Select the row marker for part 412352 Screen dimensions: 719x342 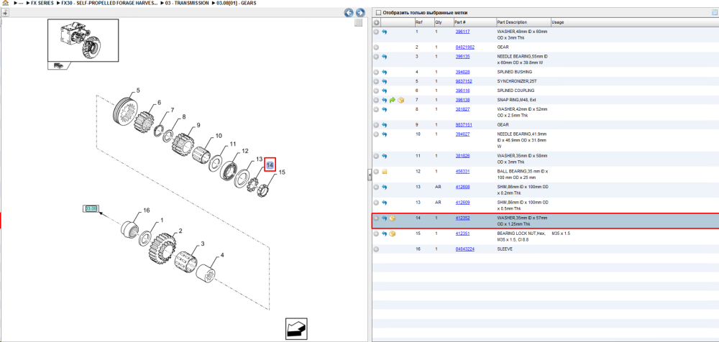point(376,218)
